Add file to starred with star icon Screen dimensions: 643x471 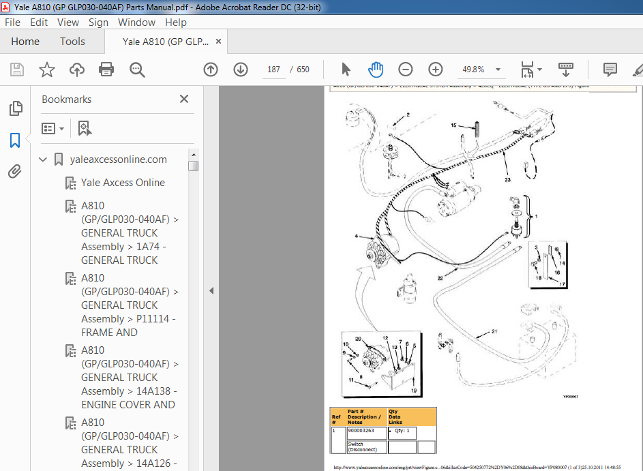coord(47,70)
